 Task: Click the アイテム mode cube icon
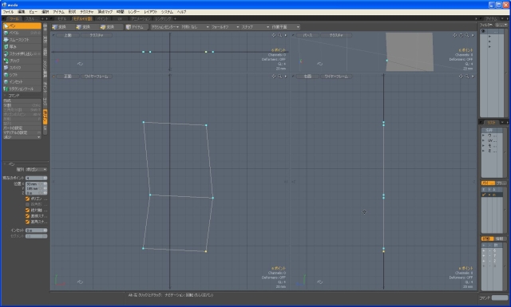pos(129,27)
